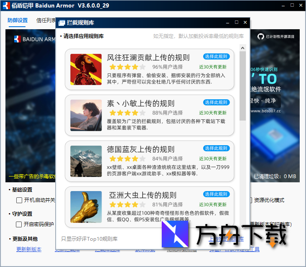Image resolution: width=306 pixels, height=267 pixels.
Task: Click 更新新版本 link
Action: coord(29,249)
